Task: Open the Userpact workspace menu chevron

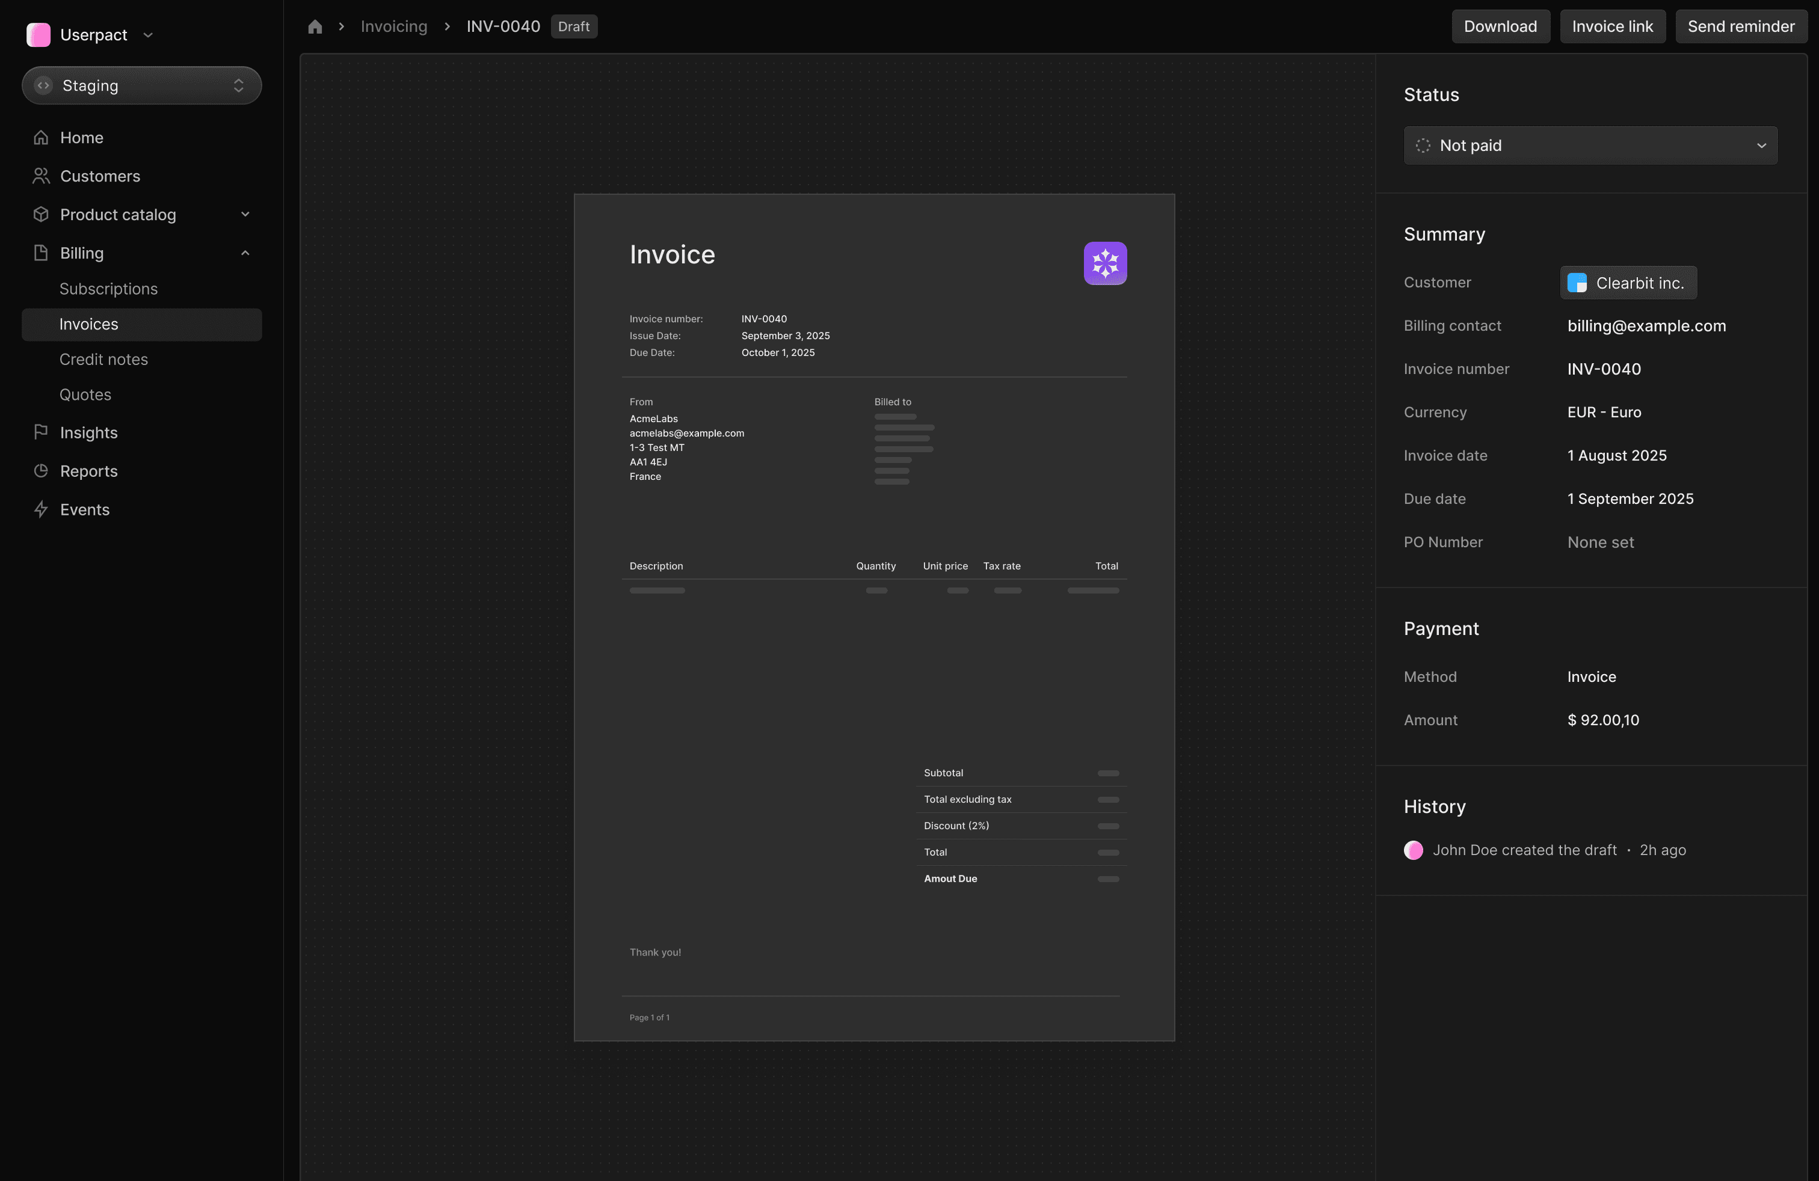Action: 148,35
